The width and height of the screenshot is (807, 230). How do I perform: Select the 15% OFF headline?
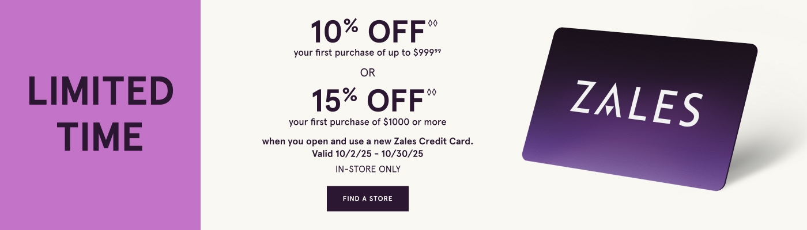click(x=368, y=101)
